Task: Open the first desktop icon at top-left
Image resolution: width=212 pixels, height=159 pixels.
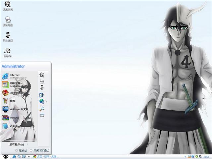Action: 8,6
